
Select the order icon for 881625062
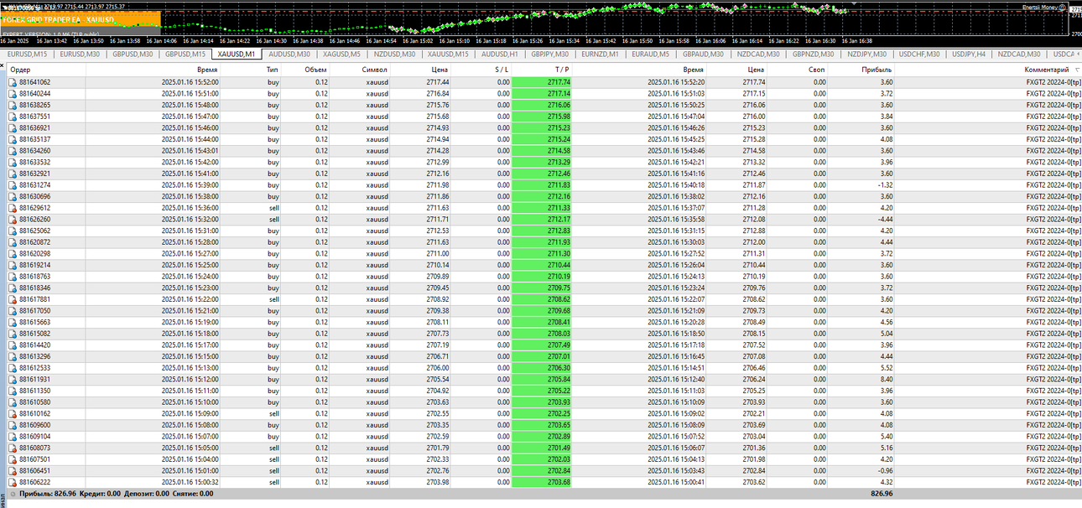[13, 230]
